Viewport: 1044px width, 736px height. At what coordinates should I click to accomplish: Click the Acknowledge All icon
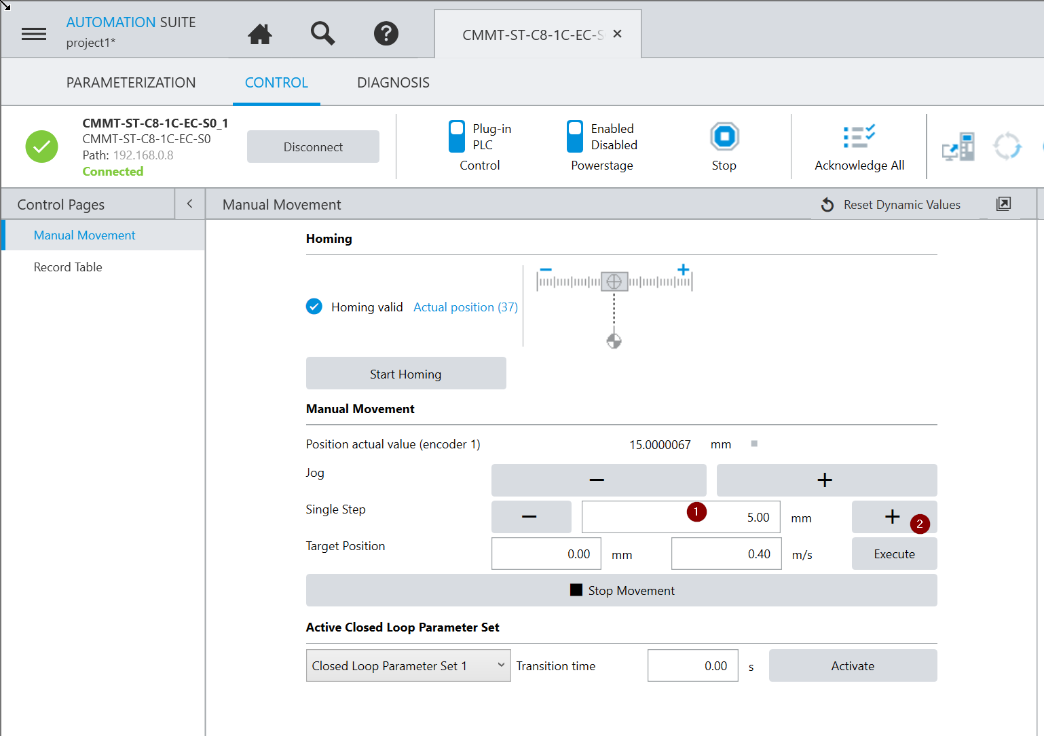[859, 136]
